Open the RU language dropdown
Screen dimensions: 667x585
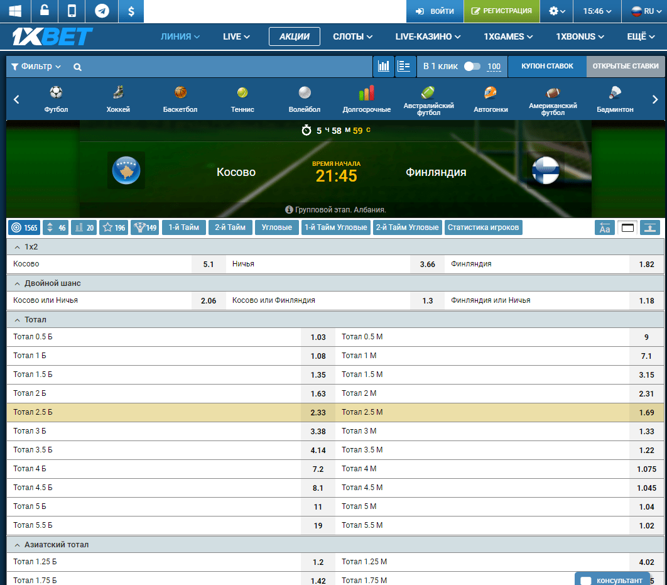click(x=644, y=11)
